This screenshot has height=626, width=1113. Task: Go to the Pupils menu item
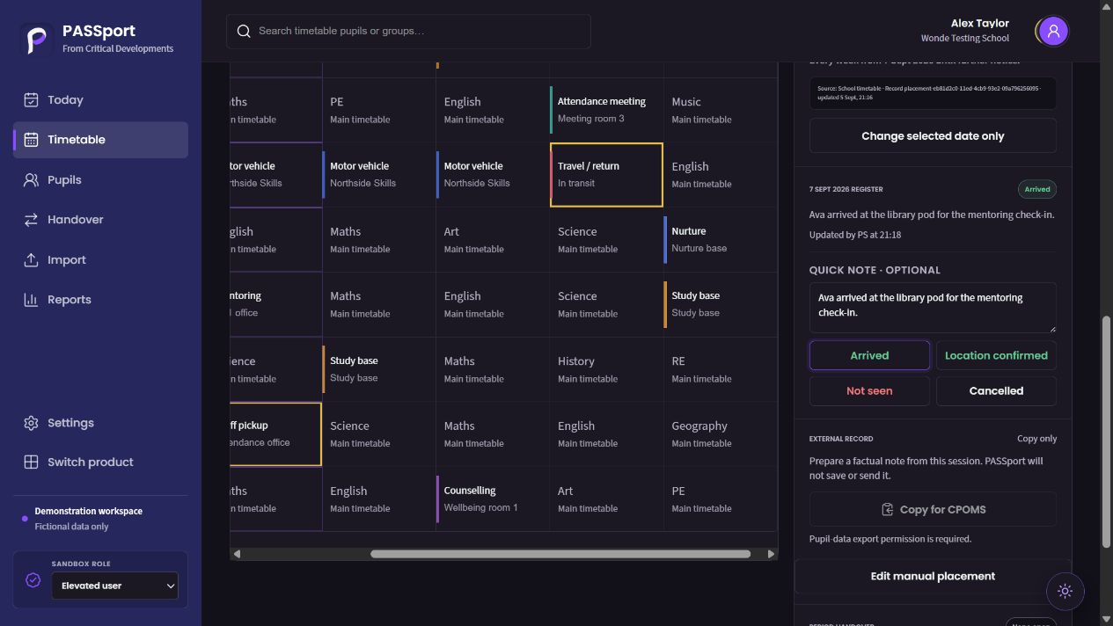(x=100, y=180)
